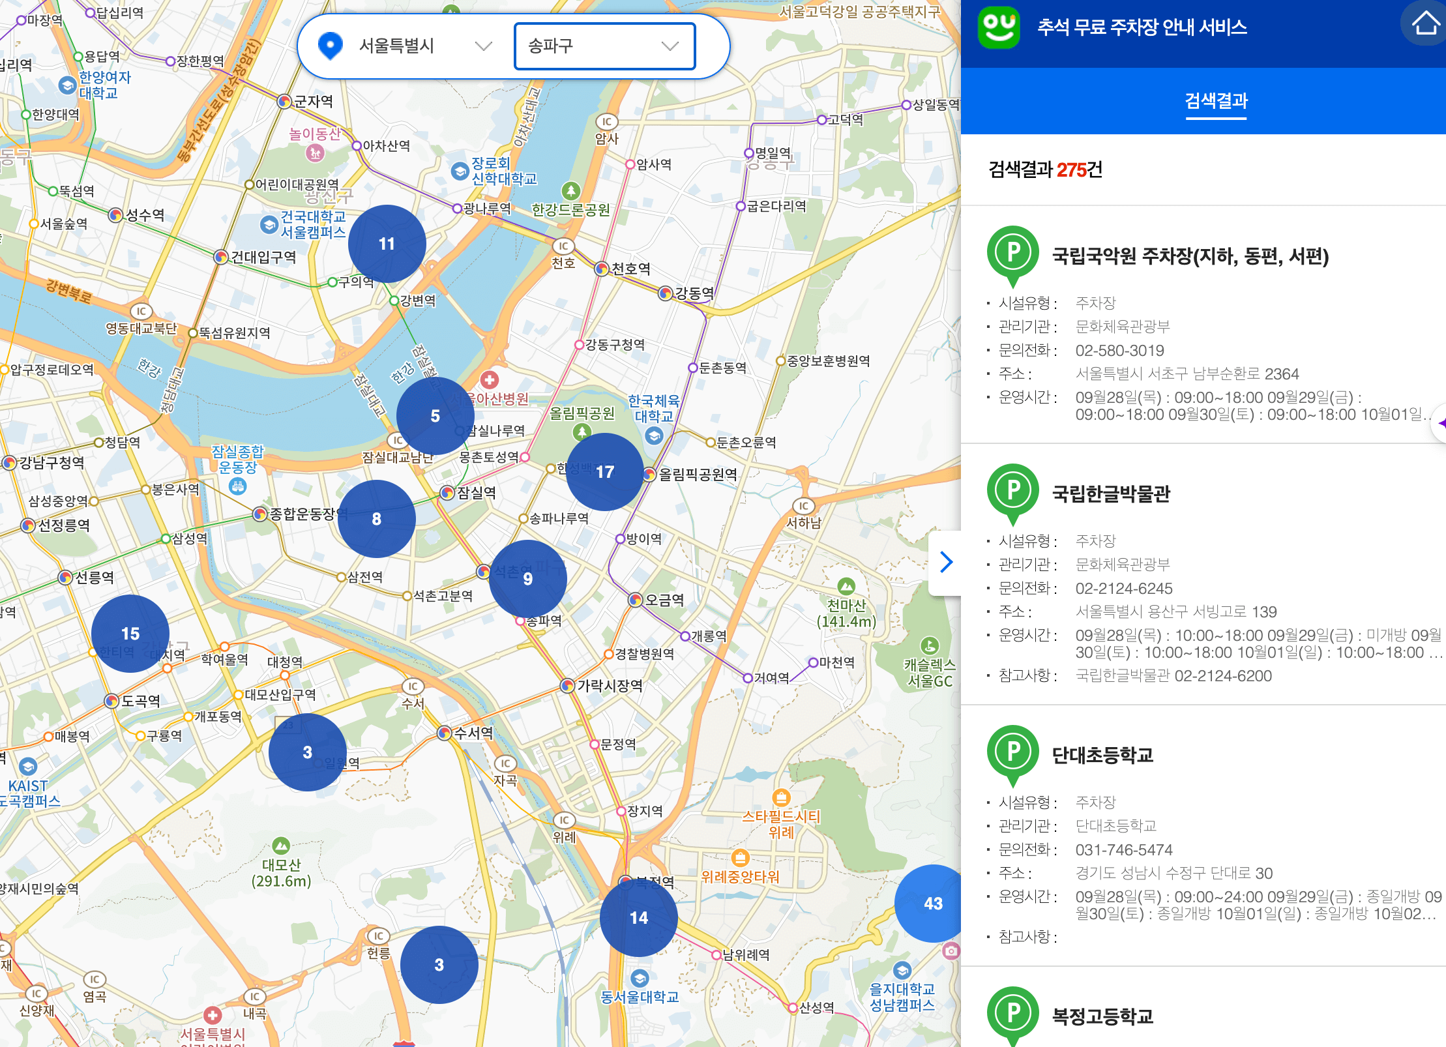Click the 을지대학교 성남캠퍼스 school icon
Viewport: 1446px width, 1047px height.
[x=902, y=970]
